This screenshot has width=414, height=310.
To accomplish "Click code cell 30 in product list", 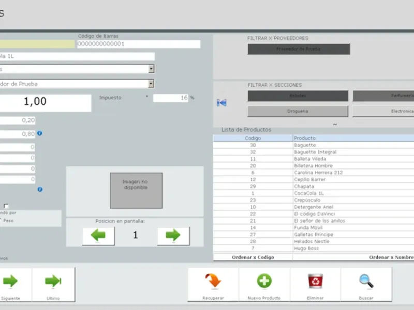I will coord(253,145).
